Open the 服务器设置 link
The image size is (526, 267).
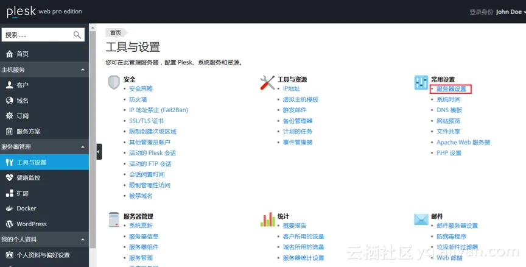point(451,88)
